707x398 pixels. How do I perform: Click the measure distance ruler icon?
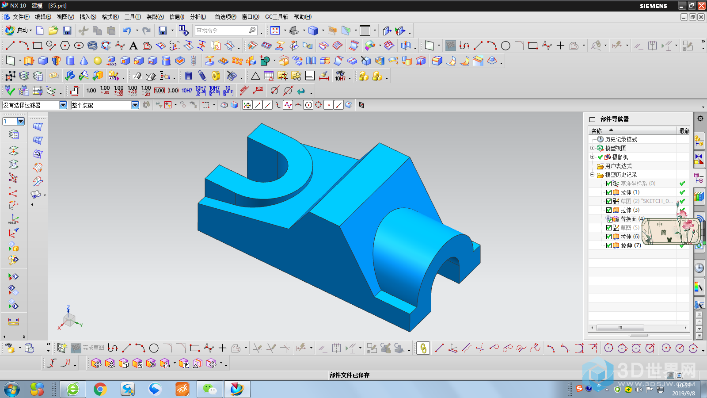pos(14,321)
